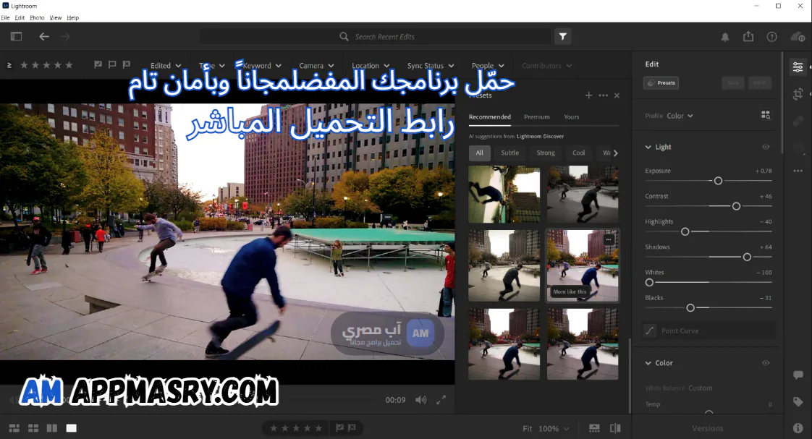This screenshot has width=812, height=439.
Task: Filter by unflagged status
Action: (x=112, y=64)
